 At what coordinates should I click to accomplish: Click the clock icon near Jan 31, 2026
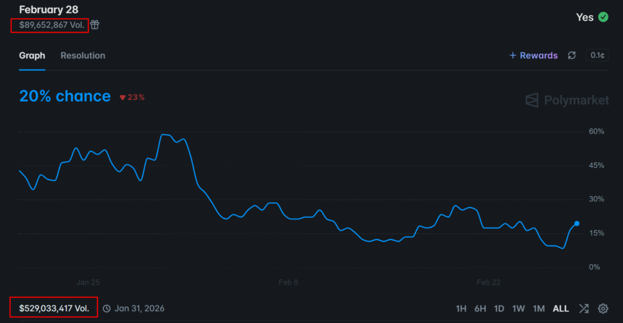pos(106,308)
